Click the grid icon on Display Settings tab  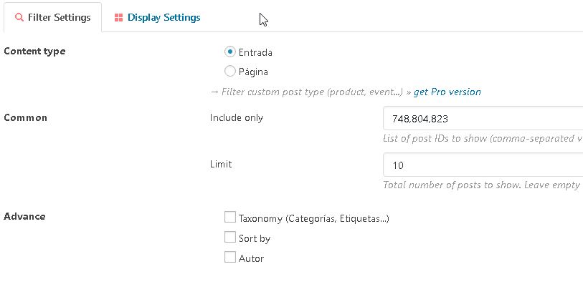pyautogui.click(x=118, y=17)
